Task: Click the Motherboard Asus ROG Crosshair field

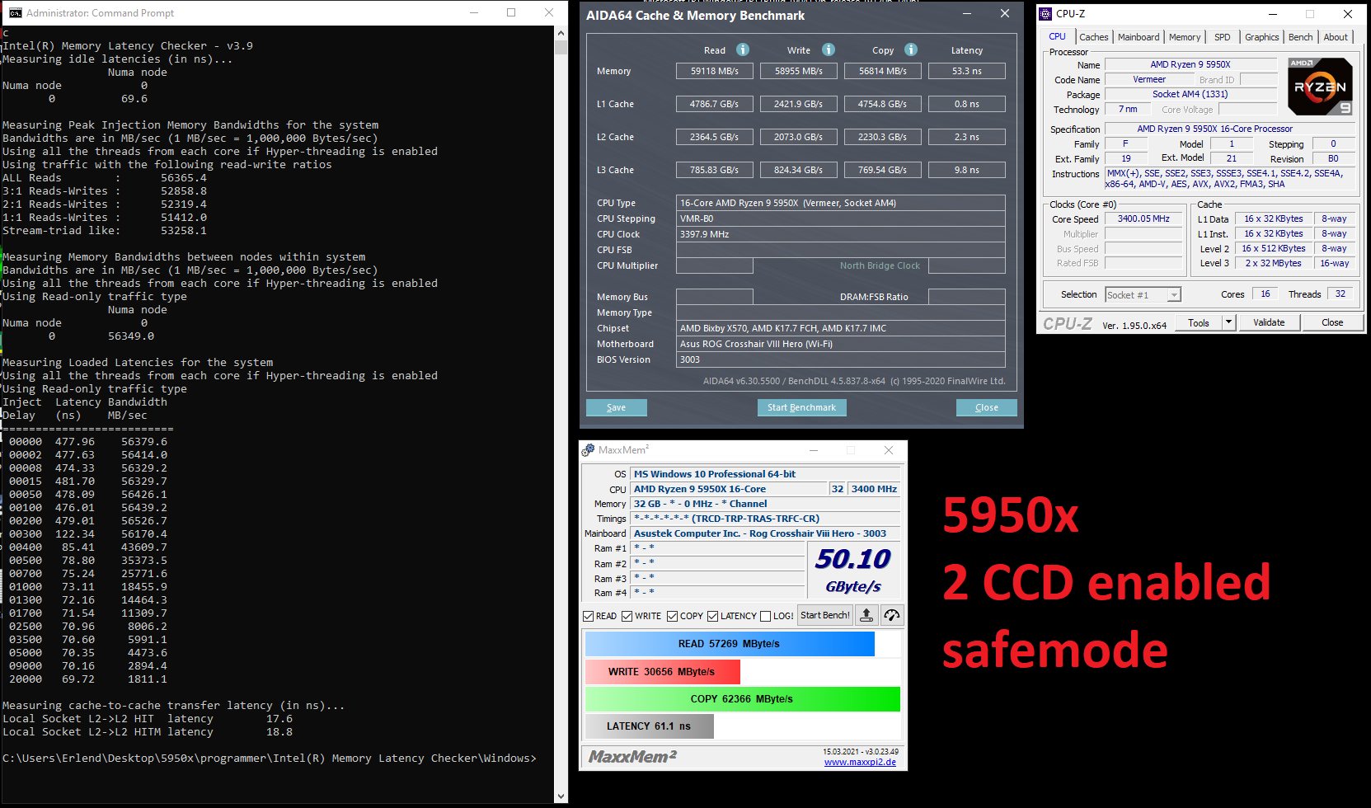Action: tap(840, 344)
